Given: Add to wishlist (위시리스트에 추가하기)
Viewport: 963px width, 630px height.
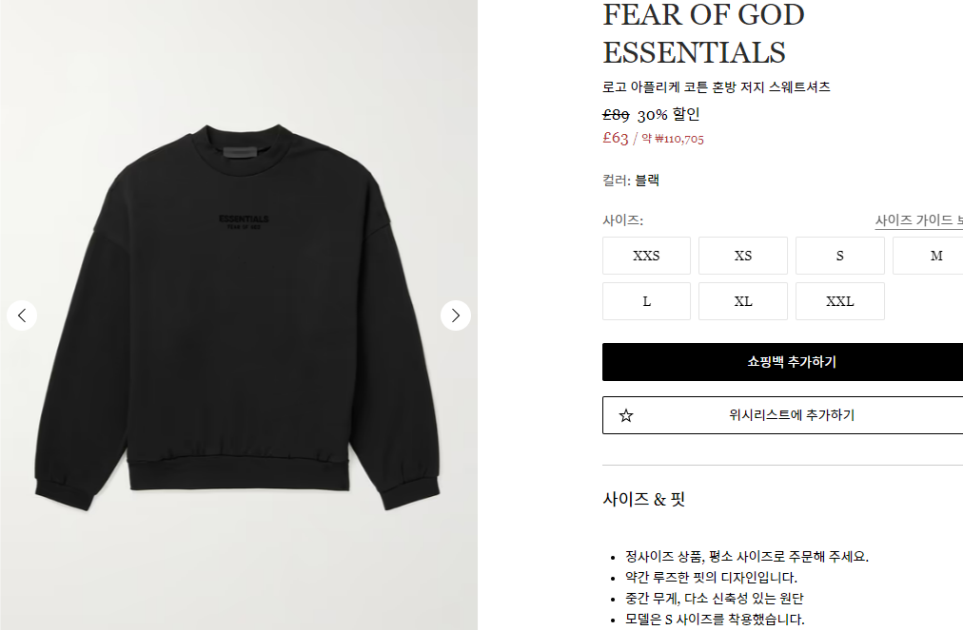Looking at the screenshot, I should pyautogui.click(x=782, y=415).
